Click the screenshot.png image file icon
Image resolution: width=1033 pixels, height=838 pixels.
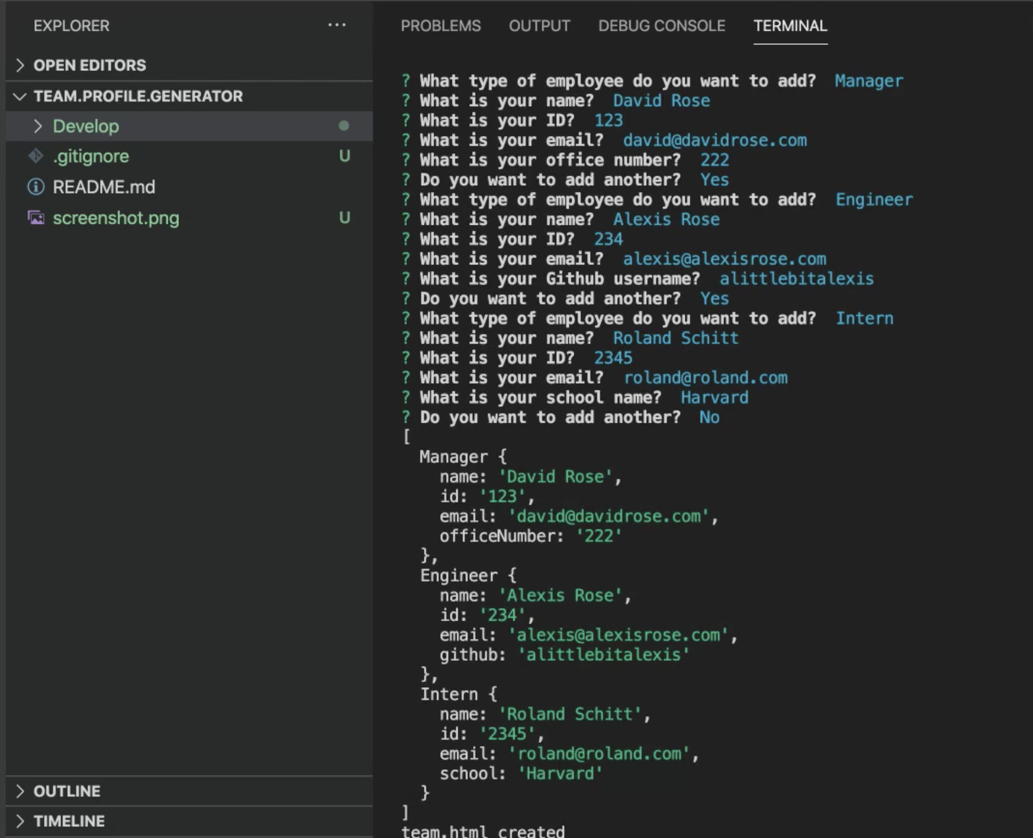tap(36, 217)
